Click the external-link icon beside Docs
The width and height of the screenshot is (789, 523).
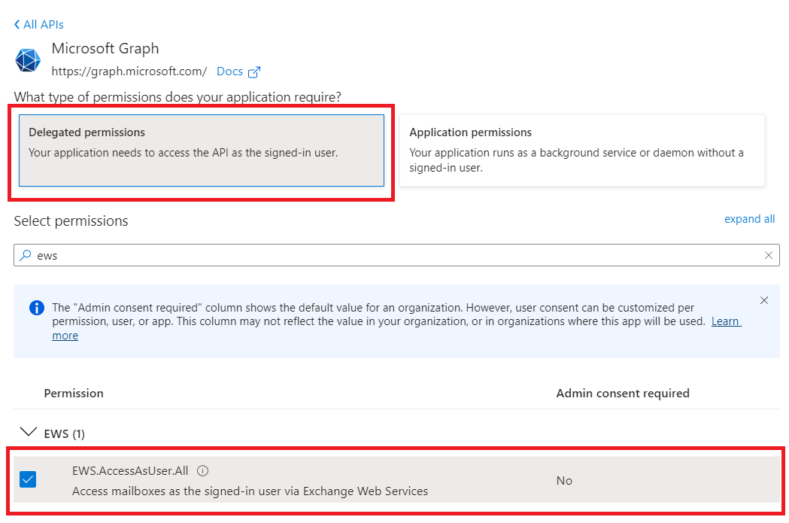coord(254,72)
